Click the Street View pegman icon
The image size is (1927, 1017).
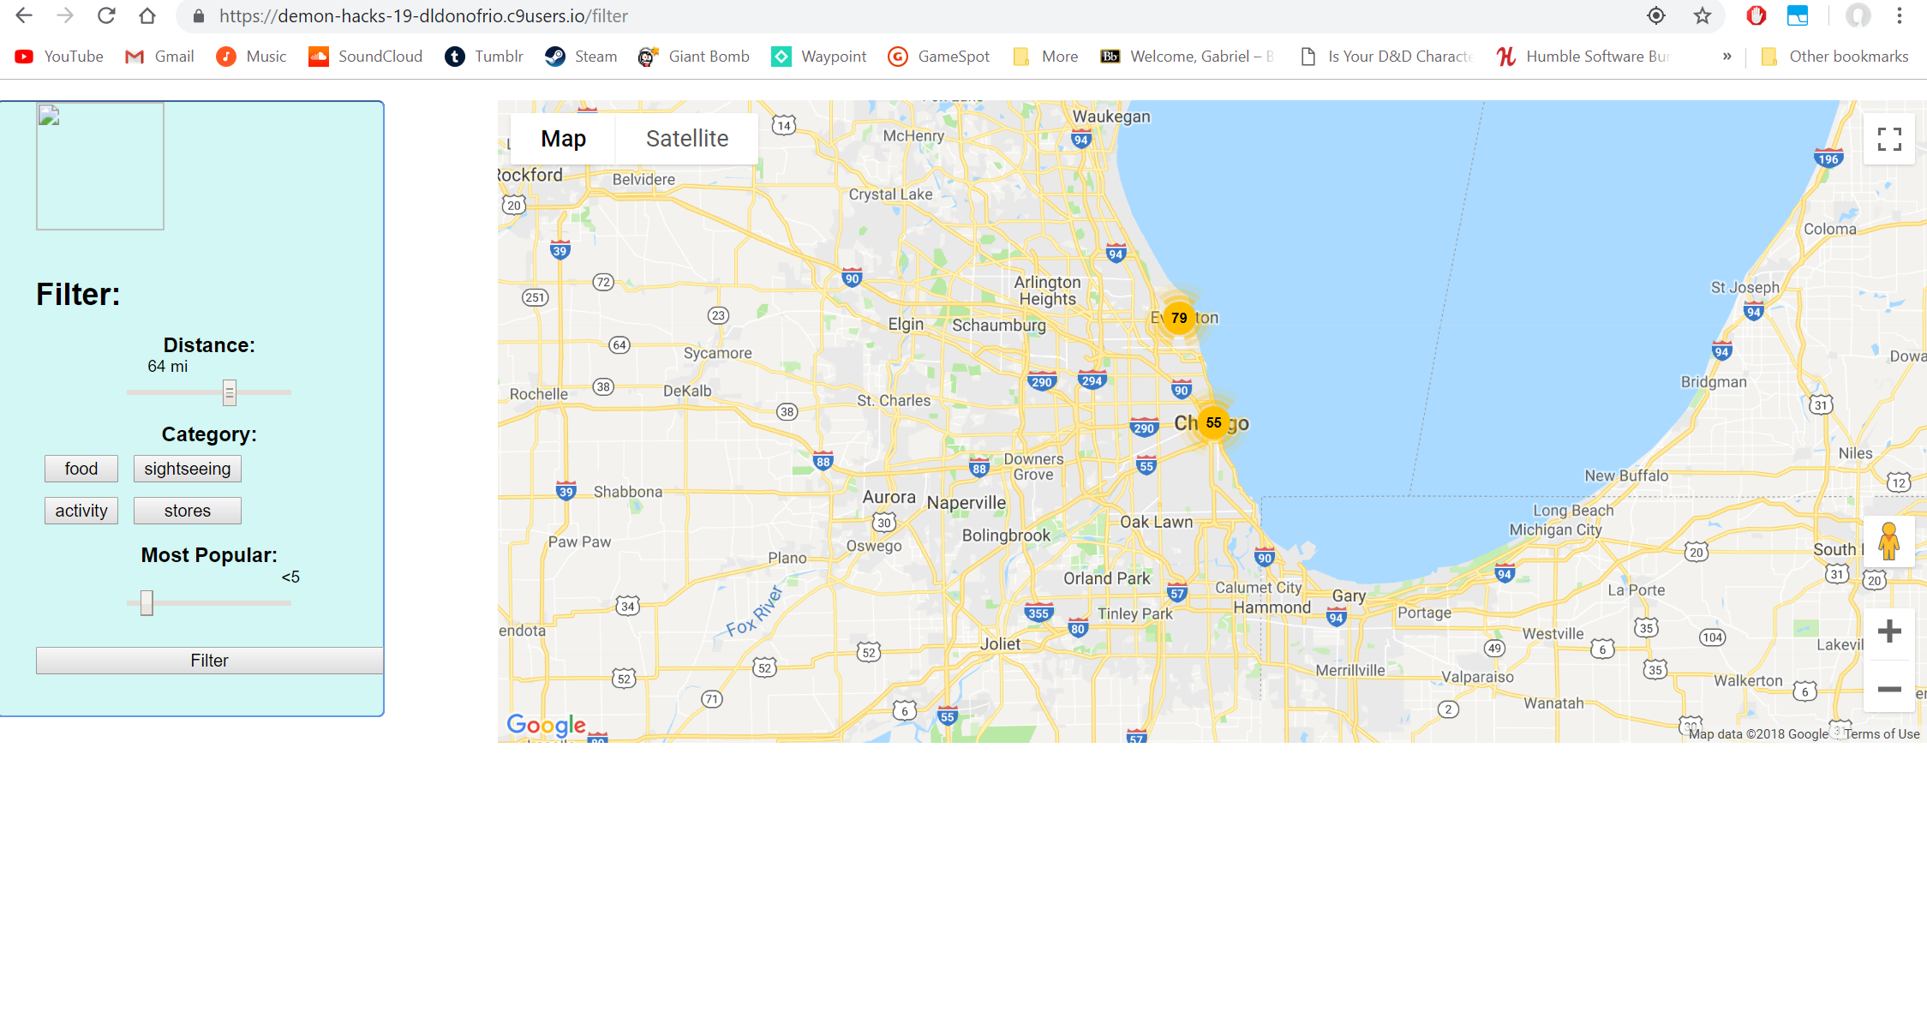pos(1888,541)
